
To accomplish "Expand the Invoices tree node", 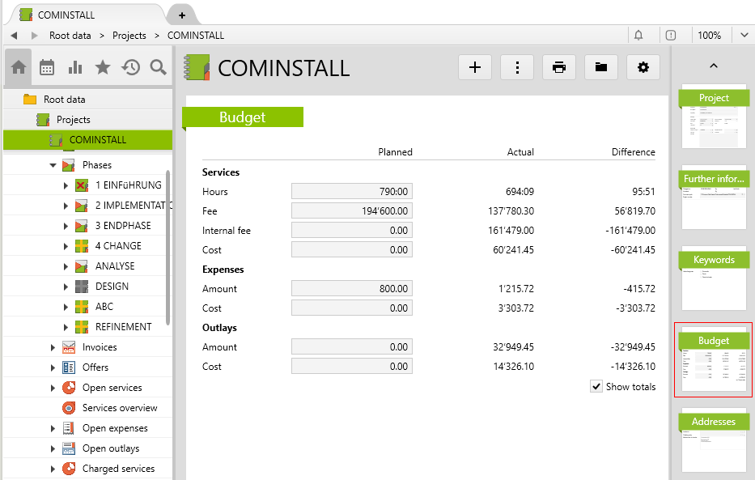I will tap(53, 347).
